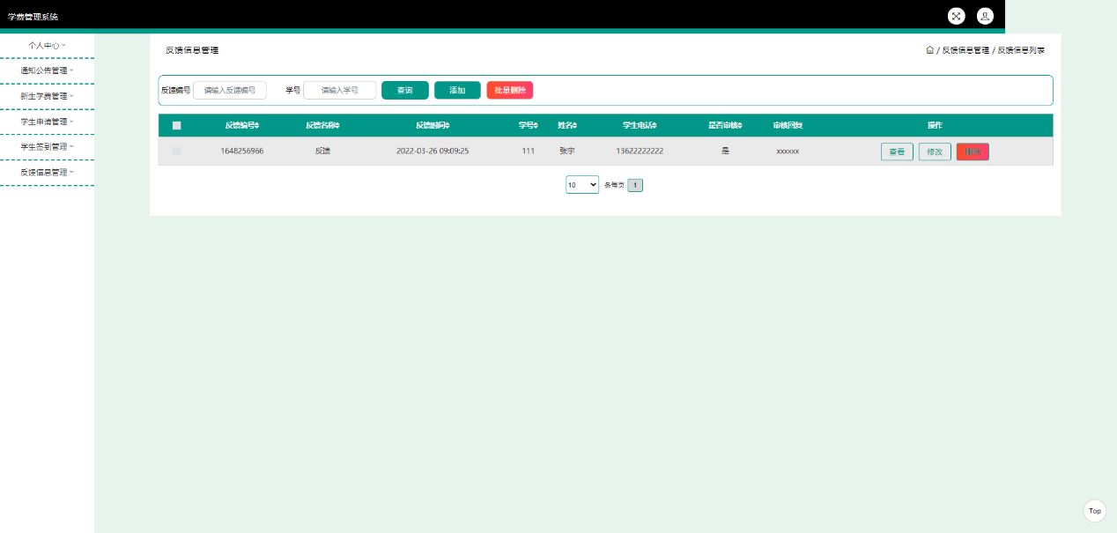Viewport: 1117px width, 533px height.
Task: Sort by 是否审核 column header
Action: click(725, 126)
